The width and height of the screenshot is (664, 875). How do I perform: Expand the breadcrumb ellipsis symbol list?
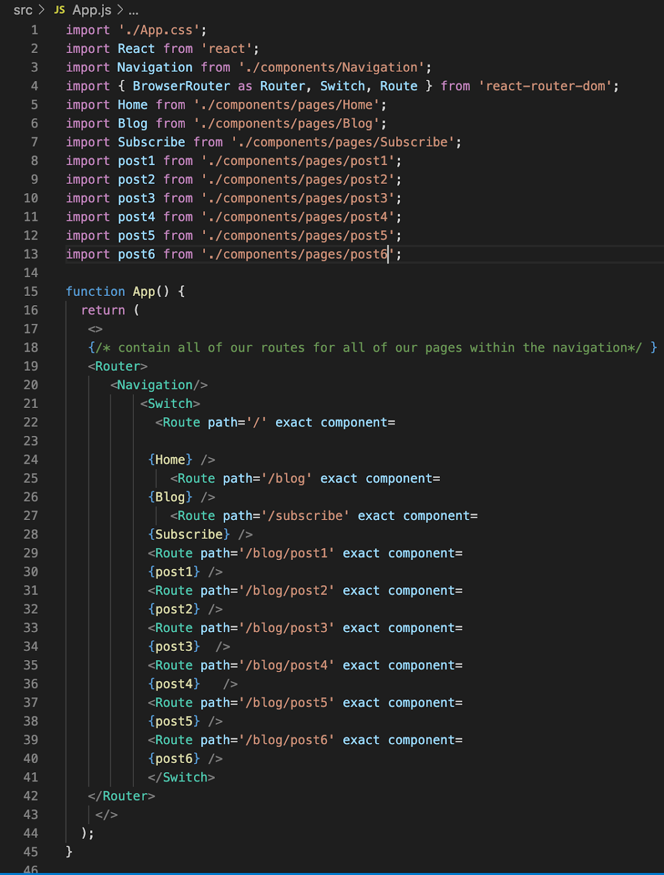133,11
